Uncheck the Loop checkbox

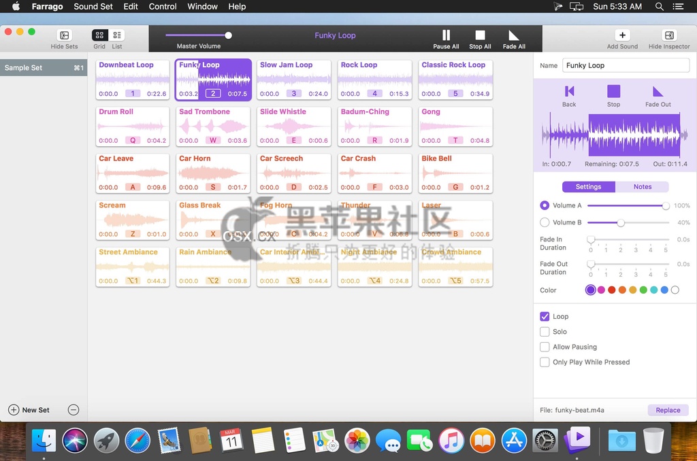pyautogui.click(x=545, y=316)
